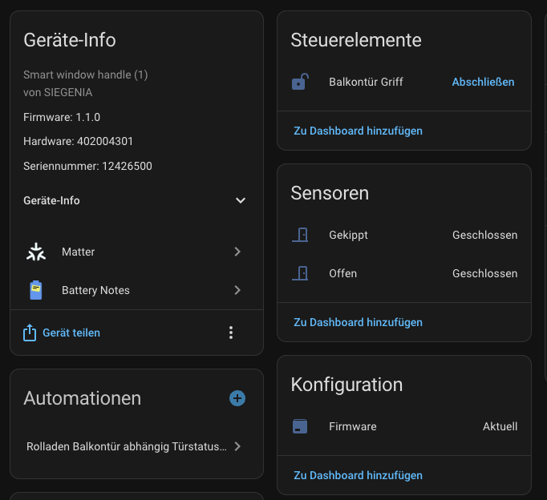Click the Automationen card heading
Screen dimensions: 547x500
[x=83, y=398]
